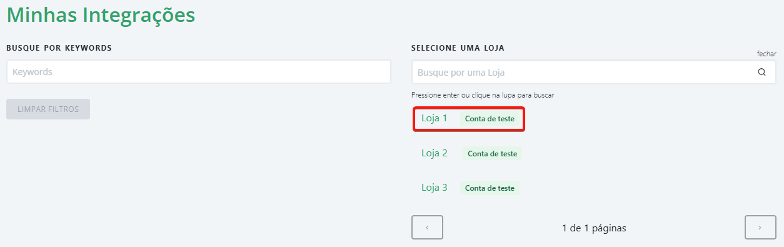Click the SELECIONE UMA LOJA label
Image resolution: width=784 pixels, height=247 pixels.
[x=458, y=48]
